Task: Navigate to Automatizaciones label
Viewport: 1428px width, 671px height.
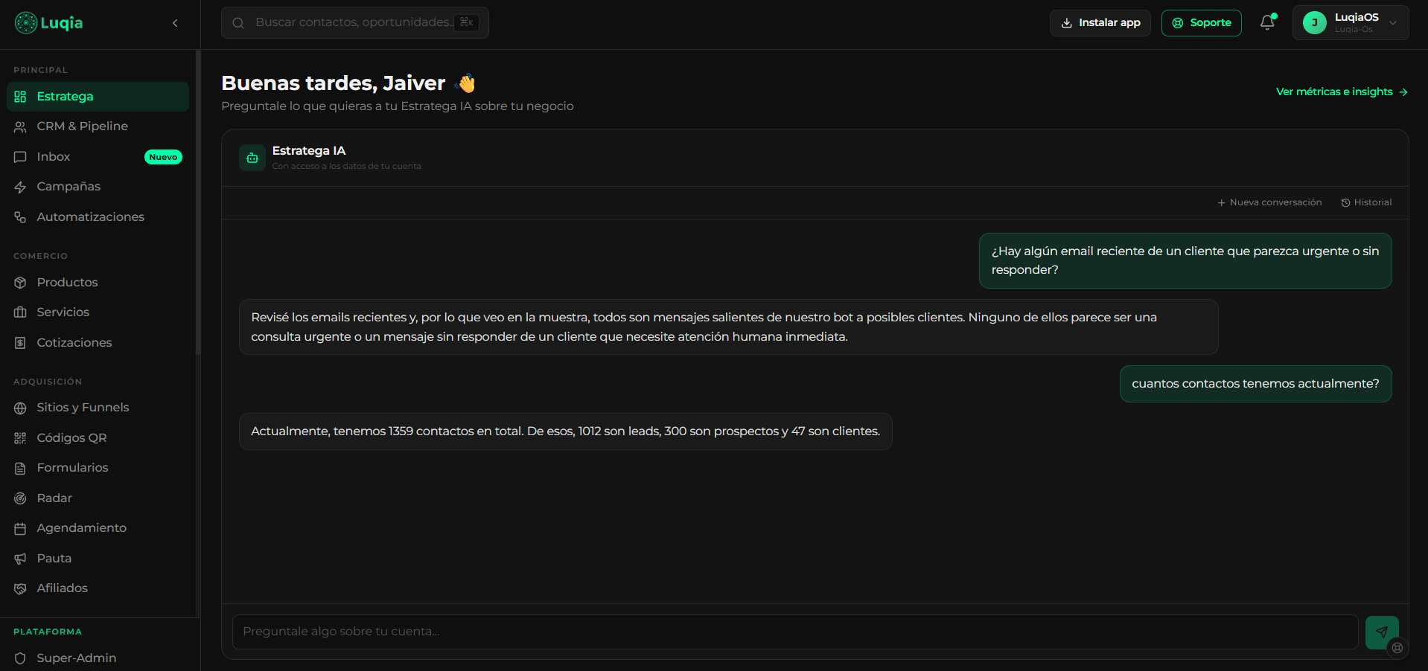Action: (91, 217)
